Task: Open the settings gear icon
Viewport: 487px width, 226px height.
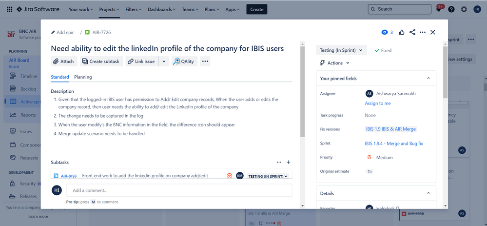Action: pyautogui.click(x=464, y=9)
